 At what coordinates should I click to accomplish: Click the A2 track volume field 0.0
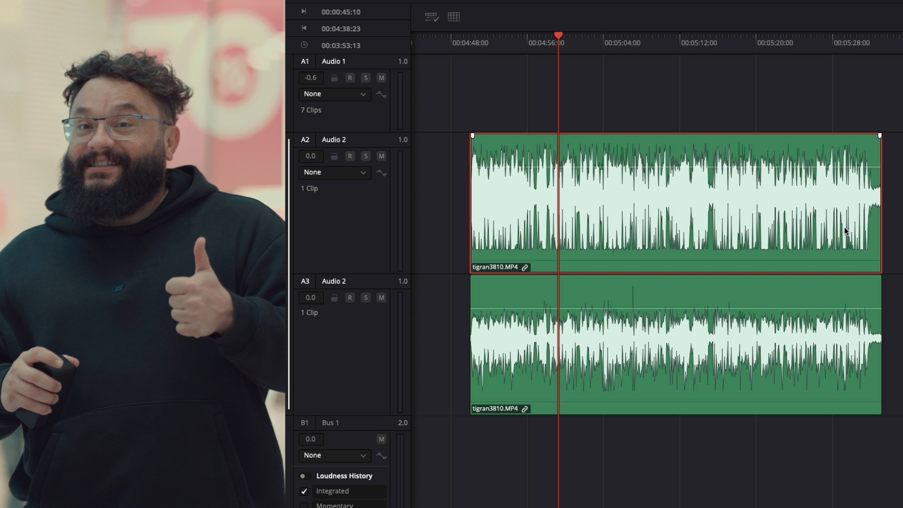(310, 156)
